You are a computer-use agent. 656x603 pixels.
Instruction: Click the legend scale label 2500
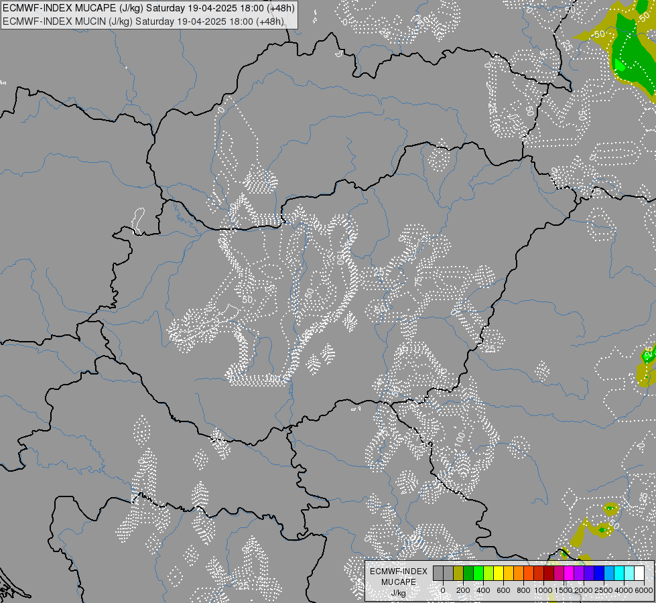604,590
